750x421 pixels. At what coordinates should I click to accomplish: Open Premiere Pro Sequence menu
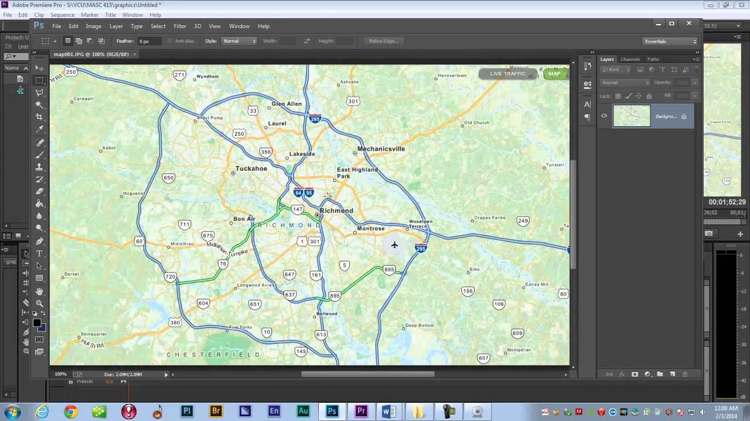62,15
